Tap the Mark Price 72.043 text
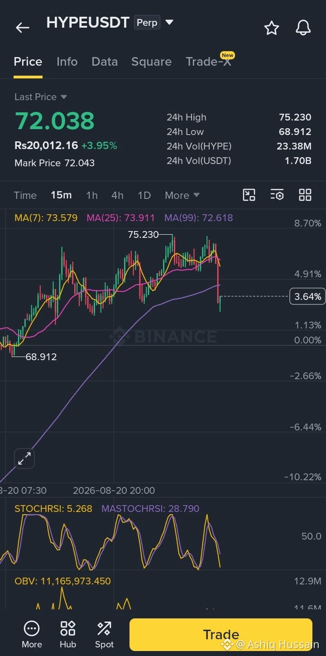 (54, 163)
